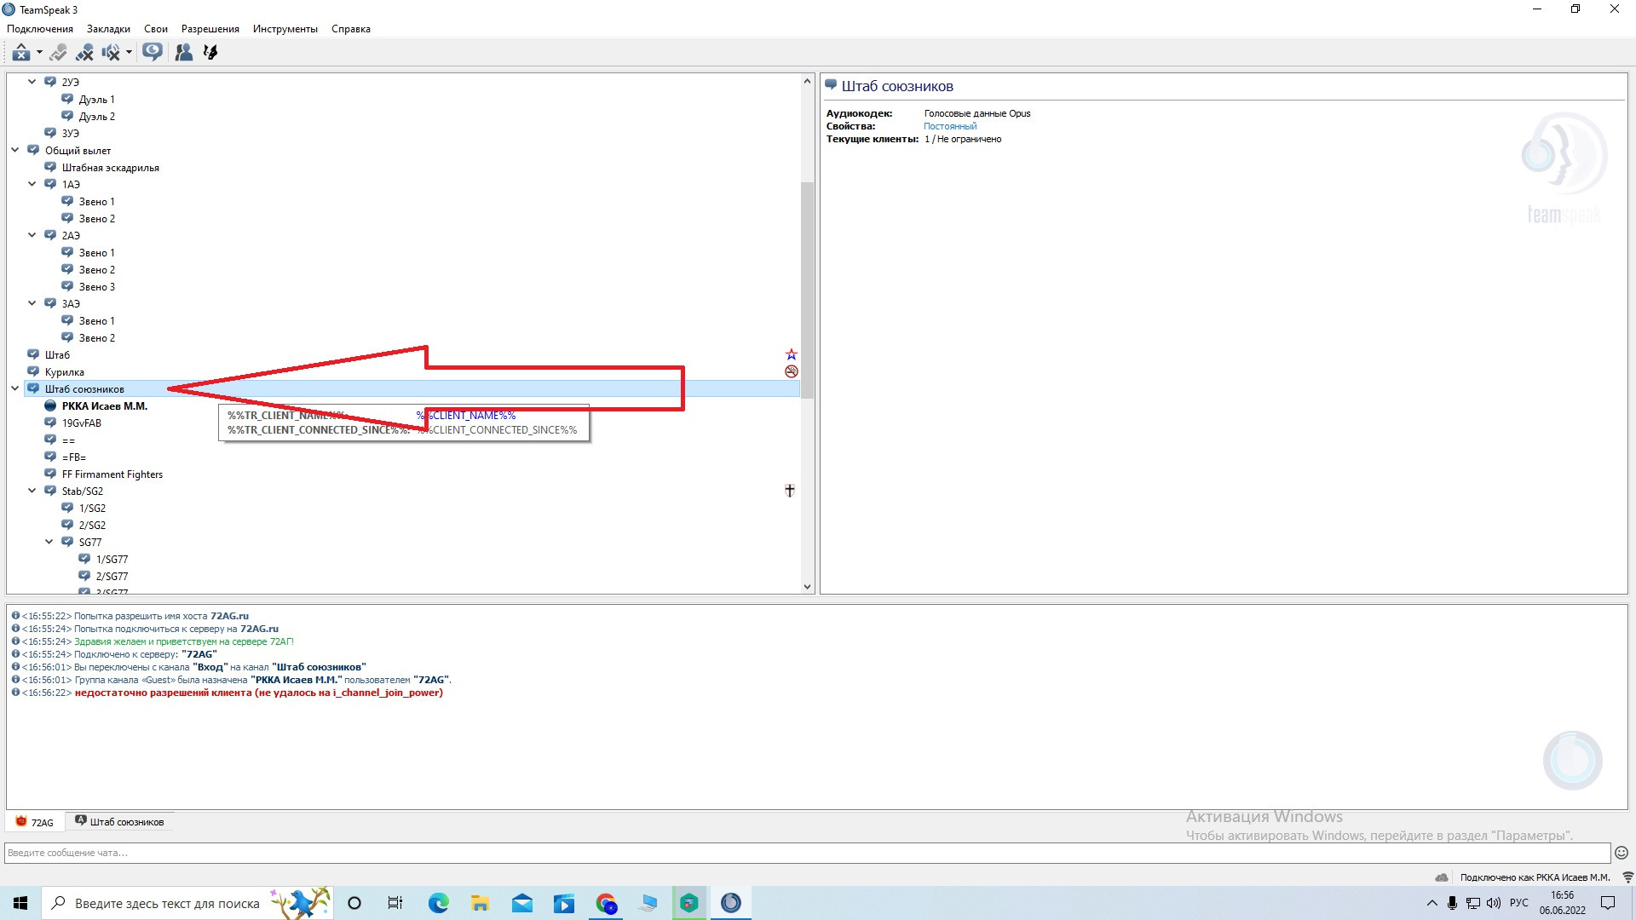This screenshot has height=920, width=1636.
Task: Select the FF Firmament Fighters channel
Action: 112,474
